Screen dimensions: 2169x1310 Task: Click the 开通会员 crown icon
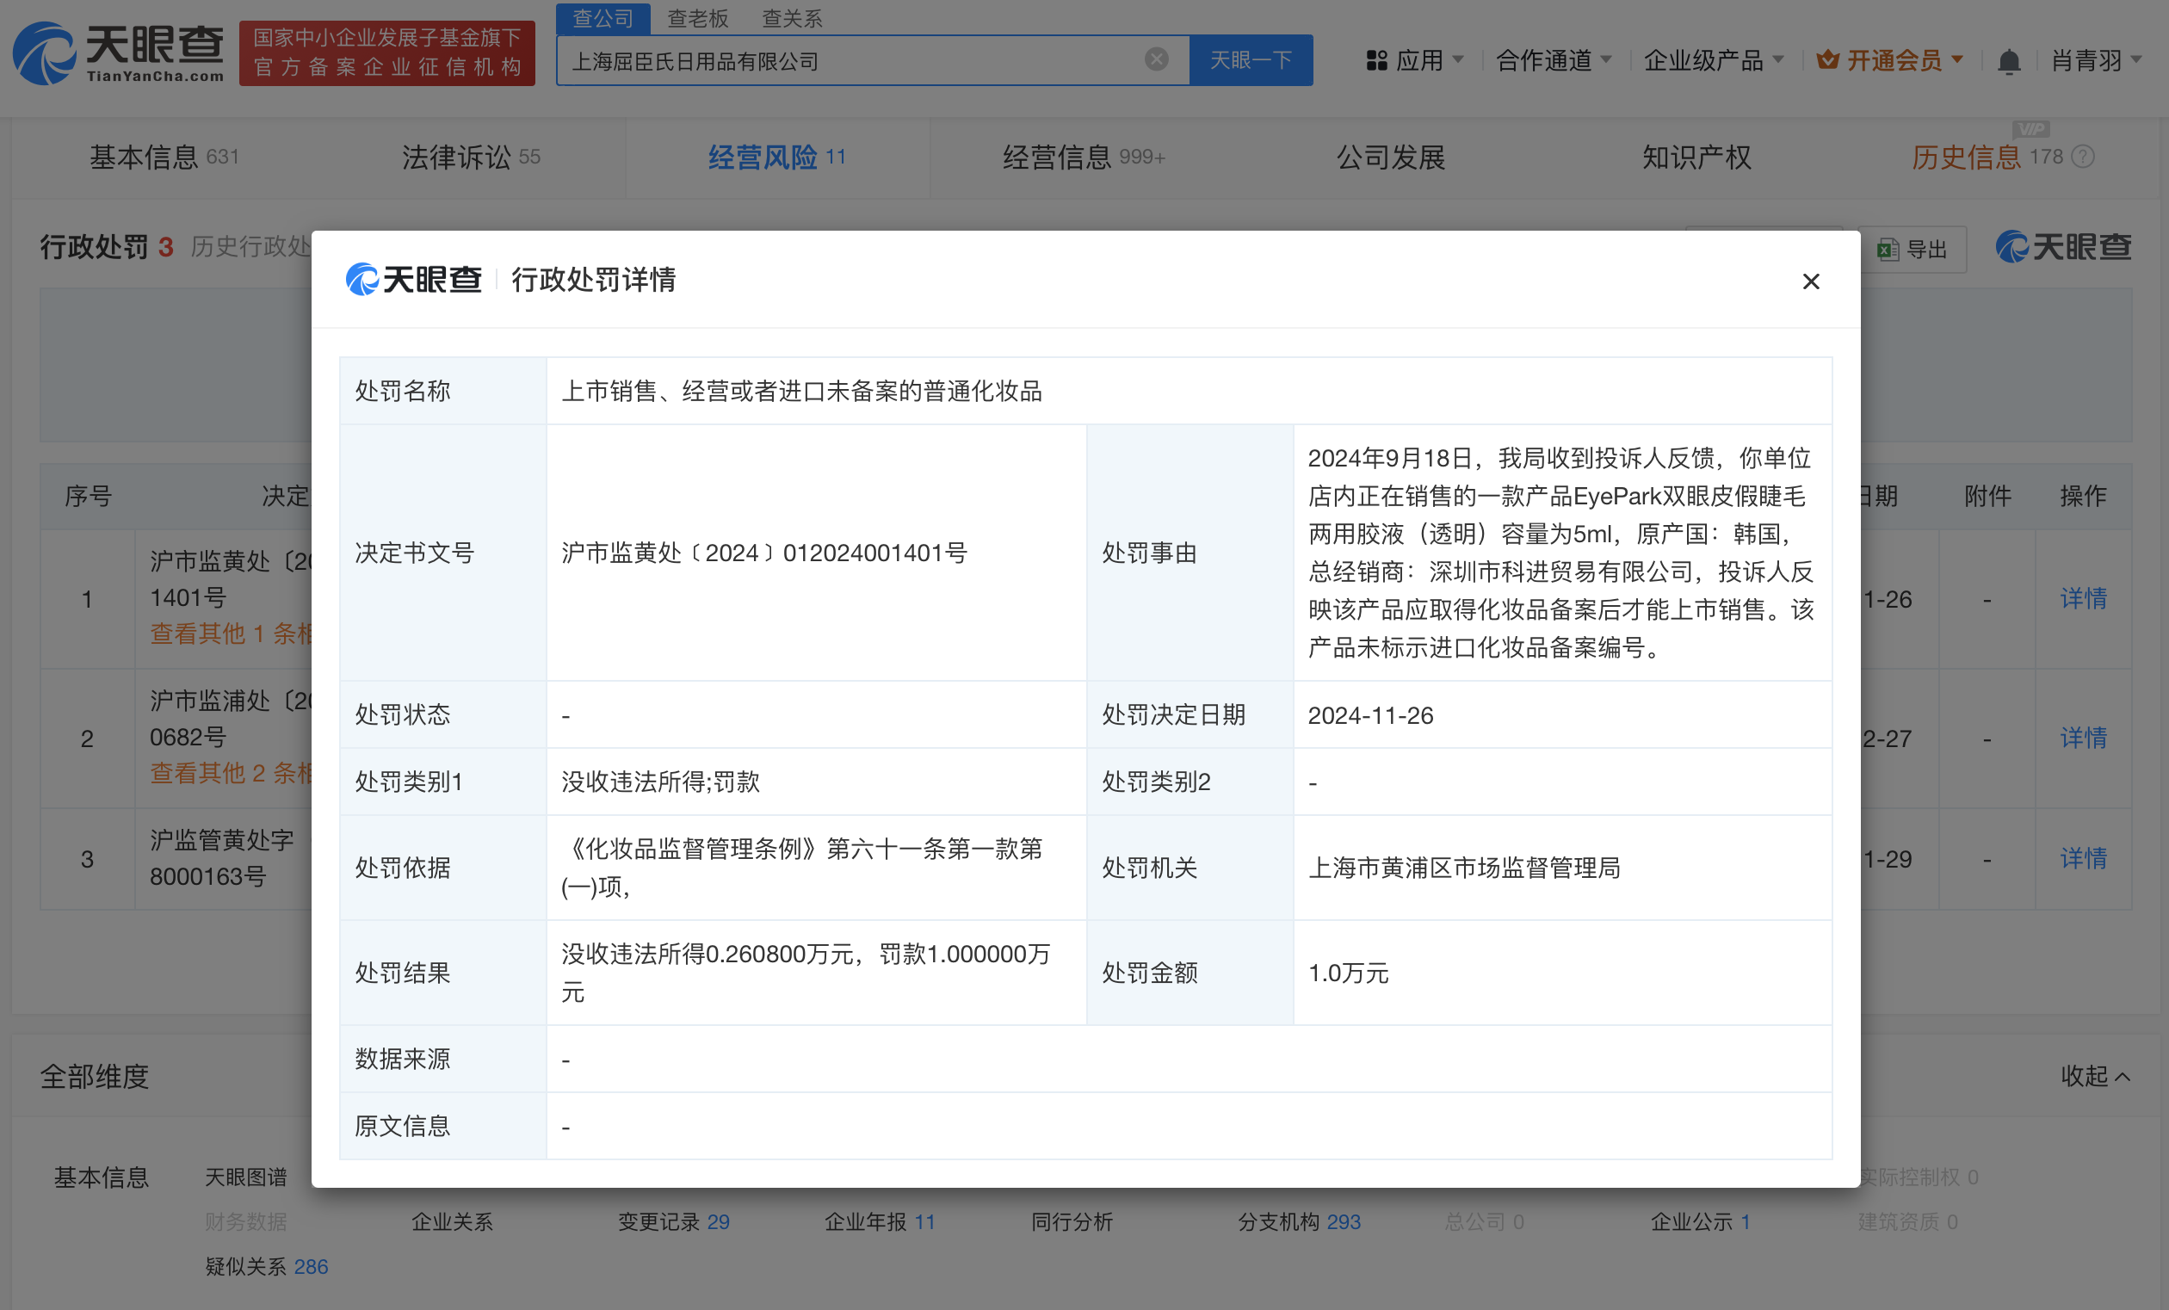point(1827,61)
